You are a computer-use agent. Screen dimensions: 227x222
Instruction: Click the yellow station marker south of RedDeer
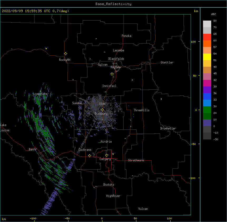tap(112, 74)
